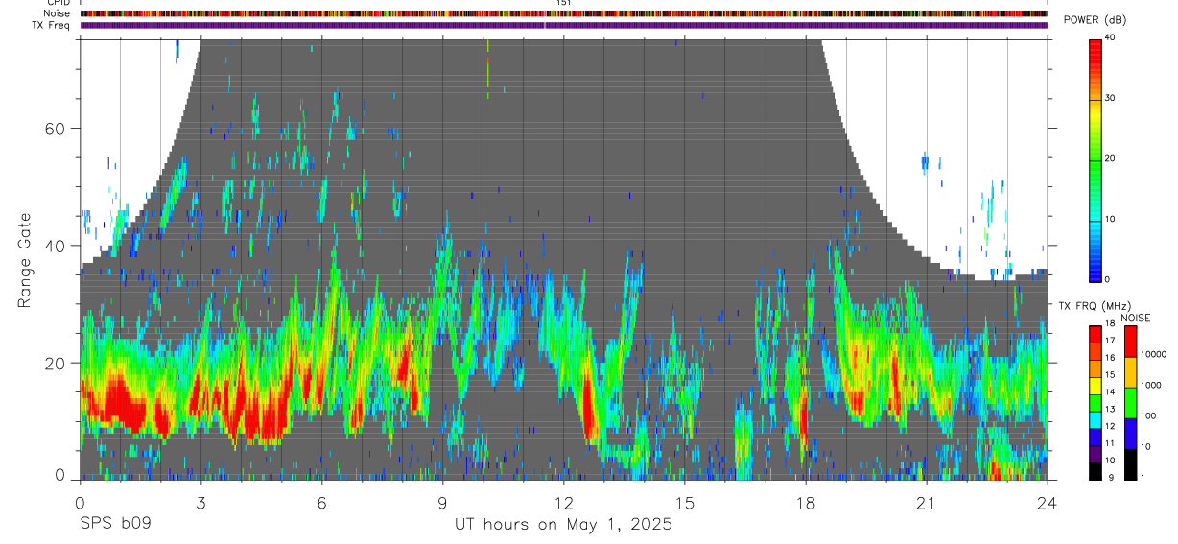Click the 20 tick on power colorbar
Screen dimensions: 1178x544
(x=1111, y=159)
